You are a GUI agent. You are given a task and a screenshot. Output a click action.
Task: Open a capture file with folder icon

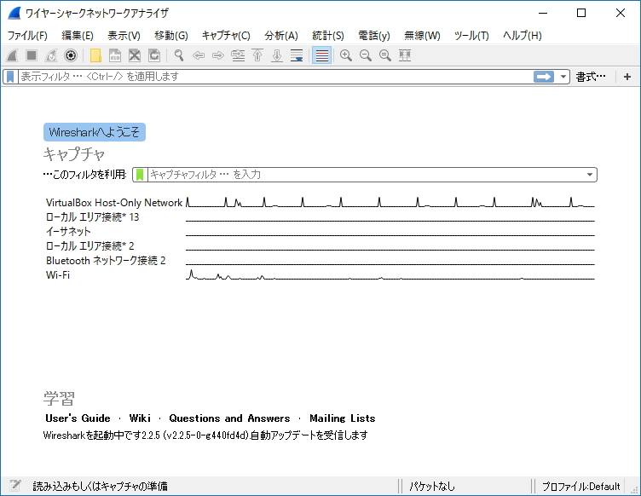pos(95,55)
